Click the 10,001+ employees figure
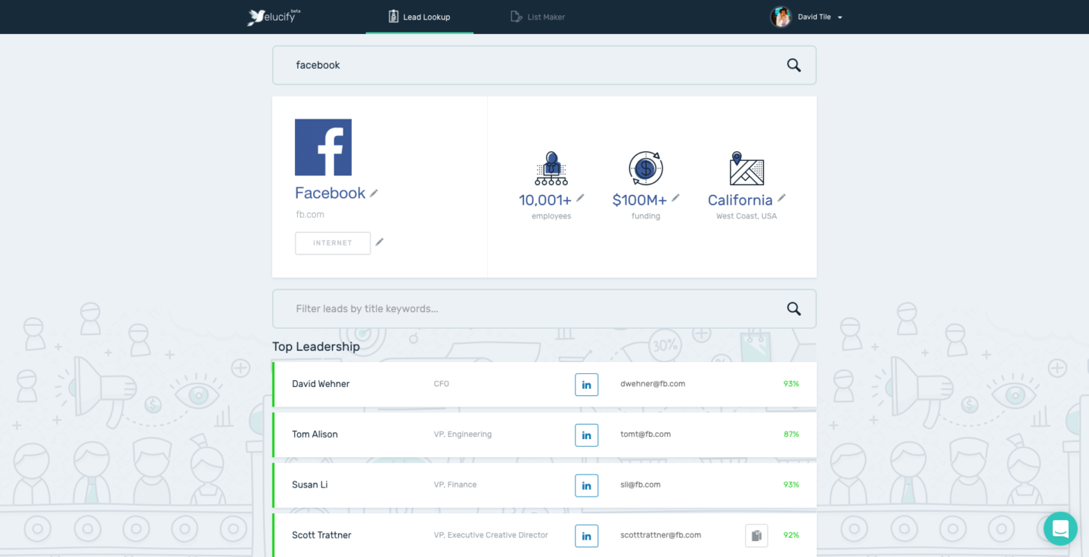The width and height of the screenshot is (1089, 557). (x=544, y=200)
